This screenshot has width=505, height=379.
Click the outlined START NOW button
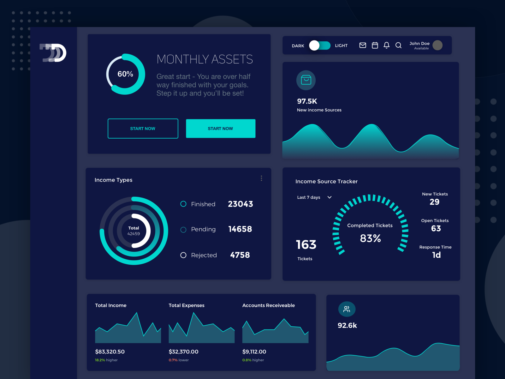coord(143,129)
